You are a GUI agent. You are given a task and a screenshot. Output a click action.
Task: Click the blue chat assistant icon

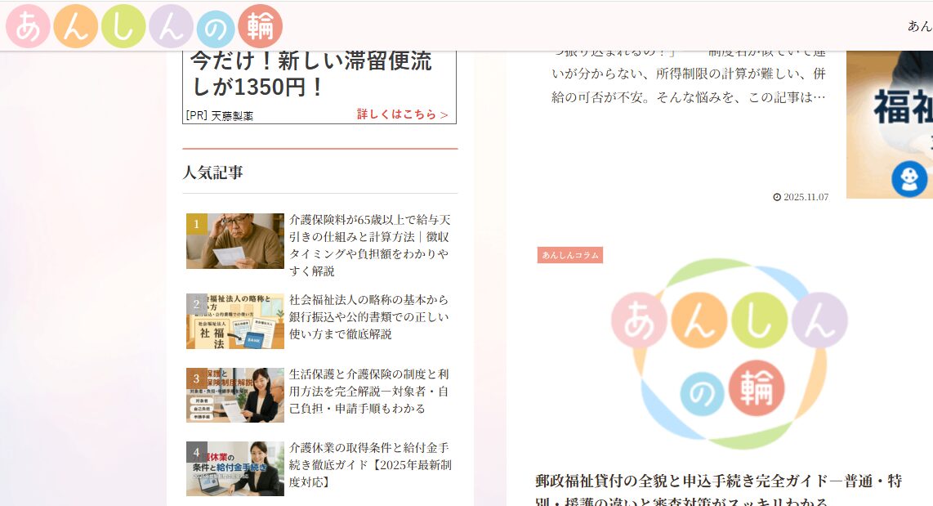pyautogui.click(x=908, y=179)
